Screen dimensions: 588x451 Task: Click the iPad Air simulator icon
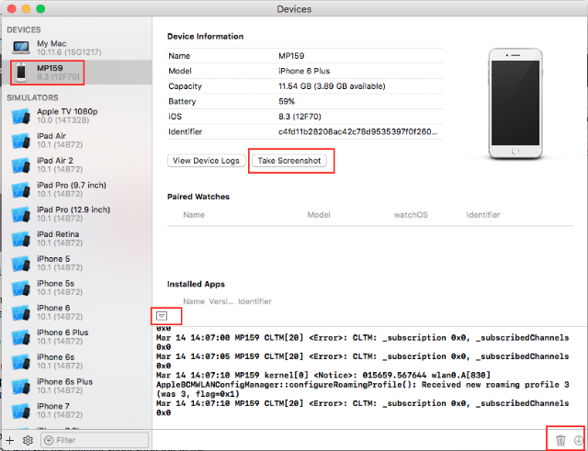pyautogui.click(x=21, y=141)
